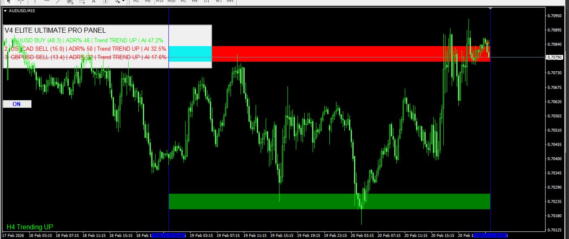Click the red resistance zone rectangle
Screen dimensions: 569x239
[351, 54]
